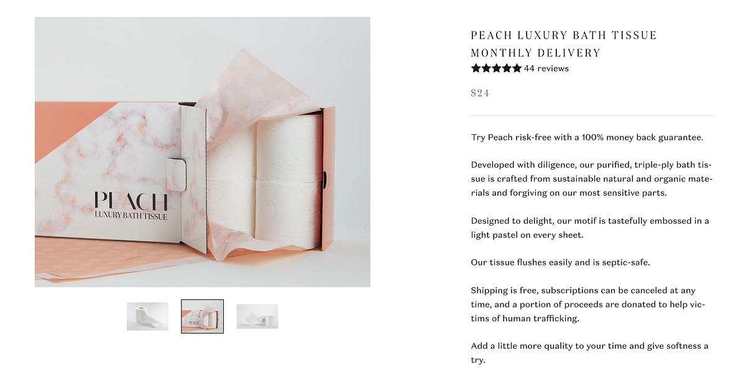Screen dimensions: 746x381
Task: Click the third, middle rating star
Action: click(497, 68)
